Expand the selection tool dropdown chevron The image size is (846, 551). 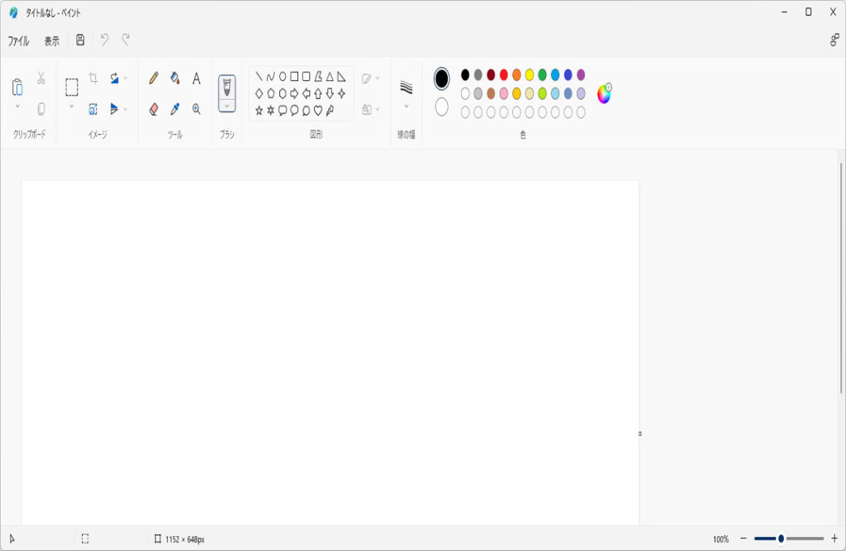[72, 106]
